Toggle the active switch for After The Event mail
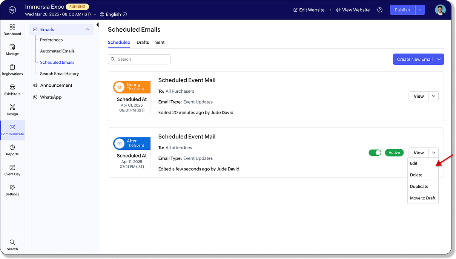This screenshot has width=456, height=259. pyautogui.click(x=375, y=153)
